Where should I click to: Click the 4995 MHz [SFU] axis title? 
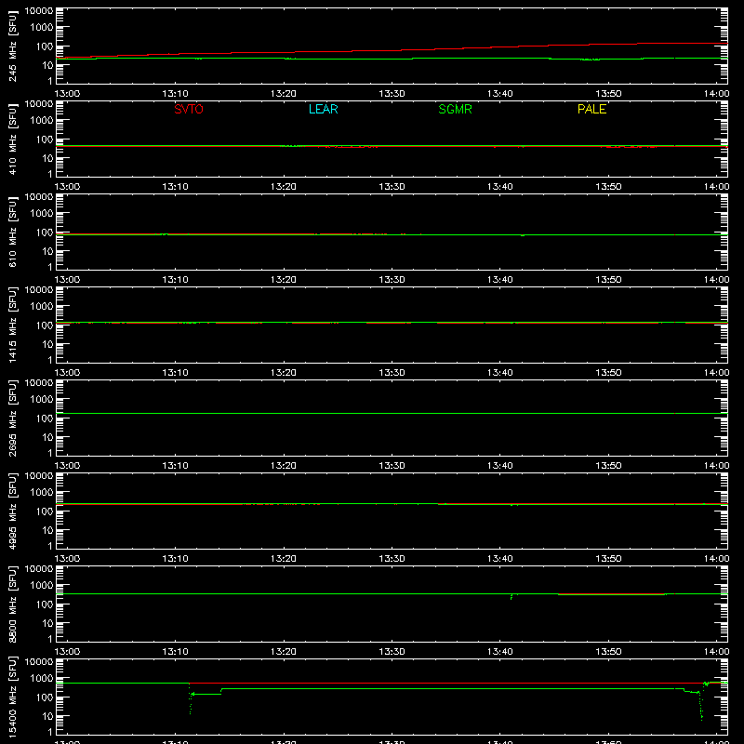13,511
